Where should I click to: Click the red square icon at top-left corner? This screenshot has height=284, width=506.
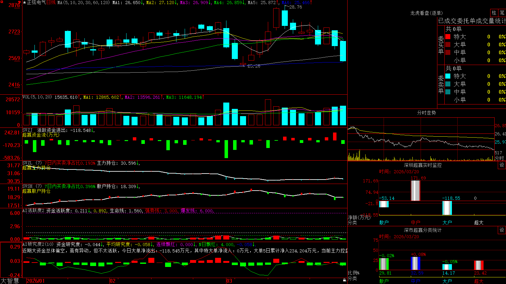tap(2, 2)
